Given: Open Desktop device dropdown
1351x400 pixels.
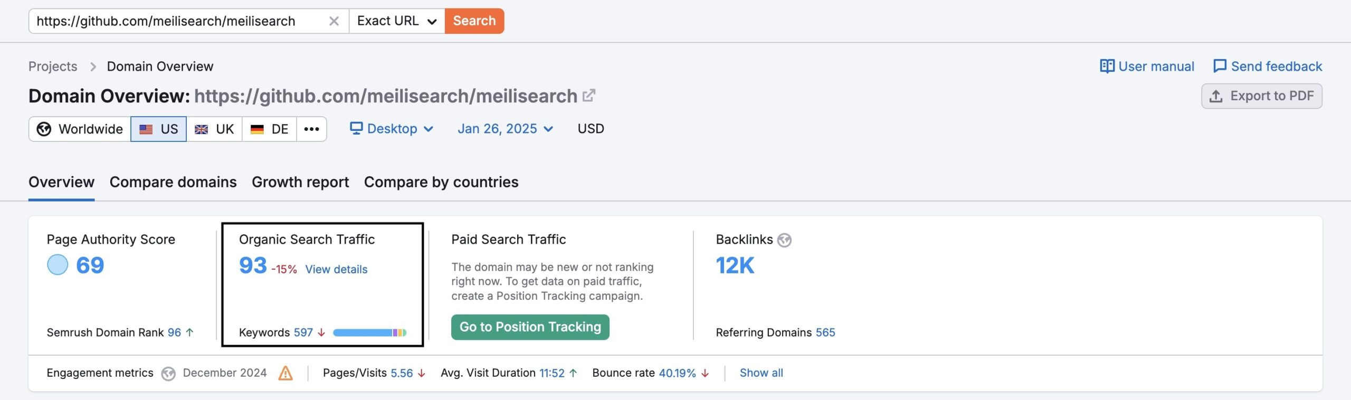Looking at the screenshot, I should 392,129.
